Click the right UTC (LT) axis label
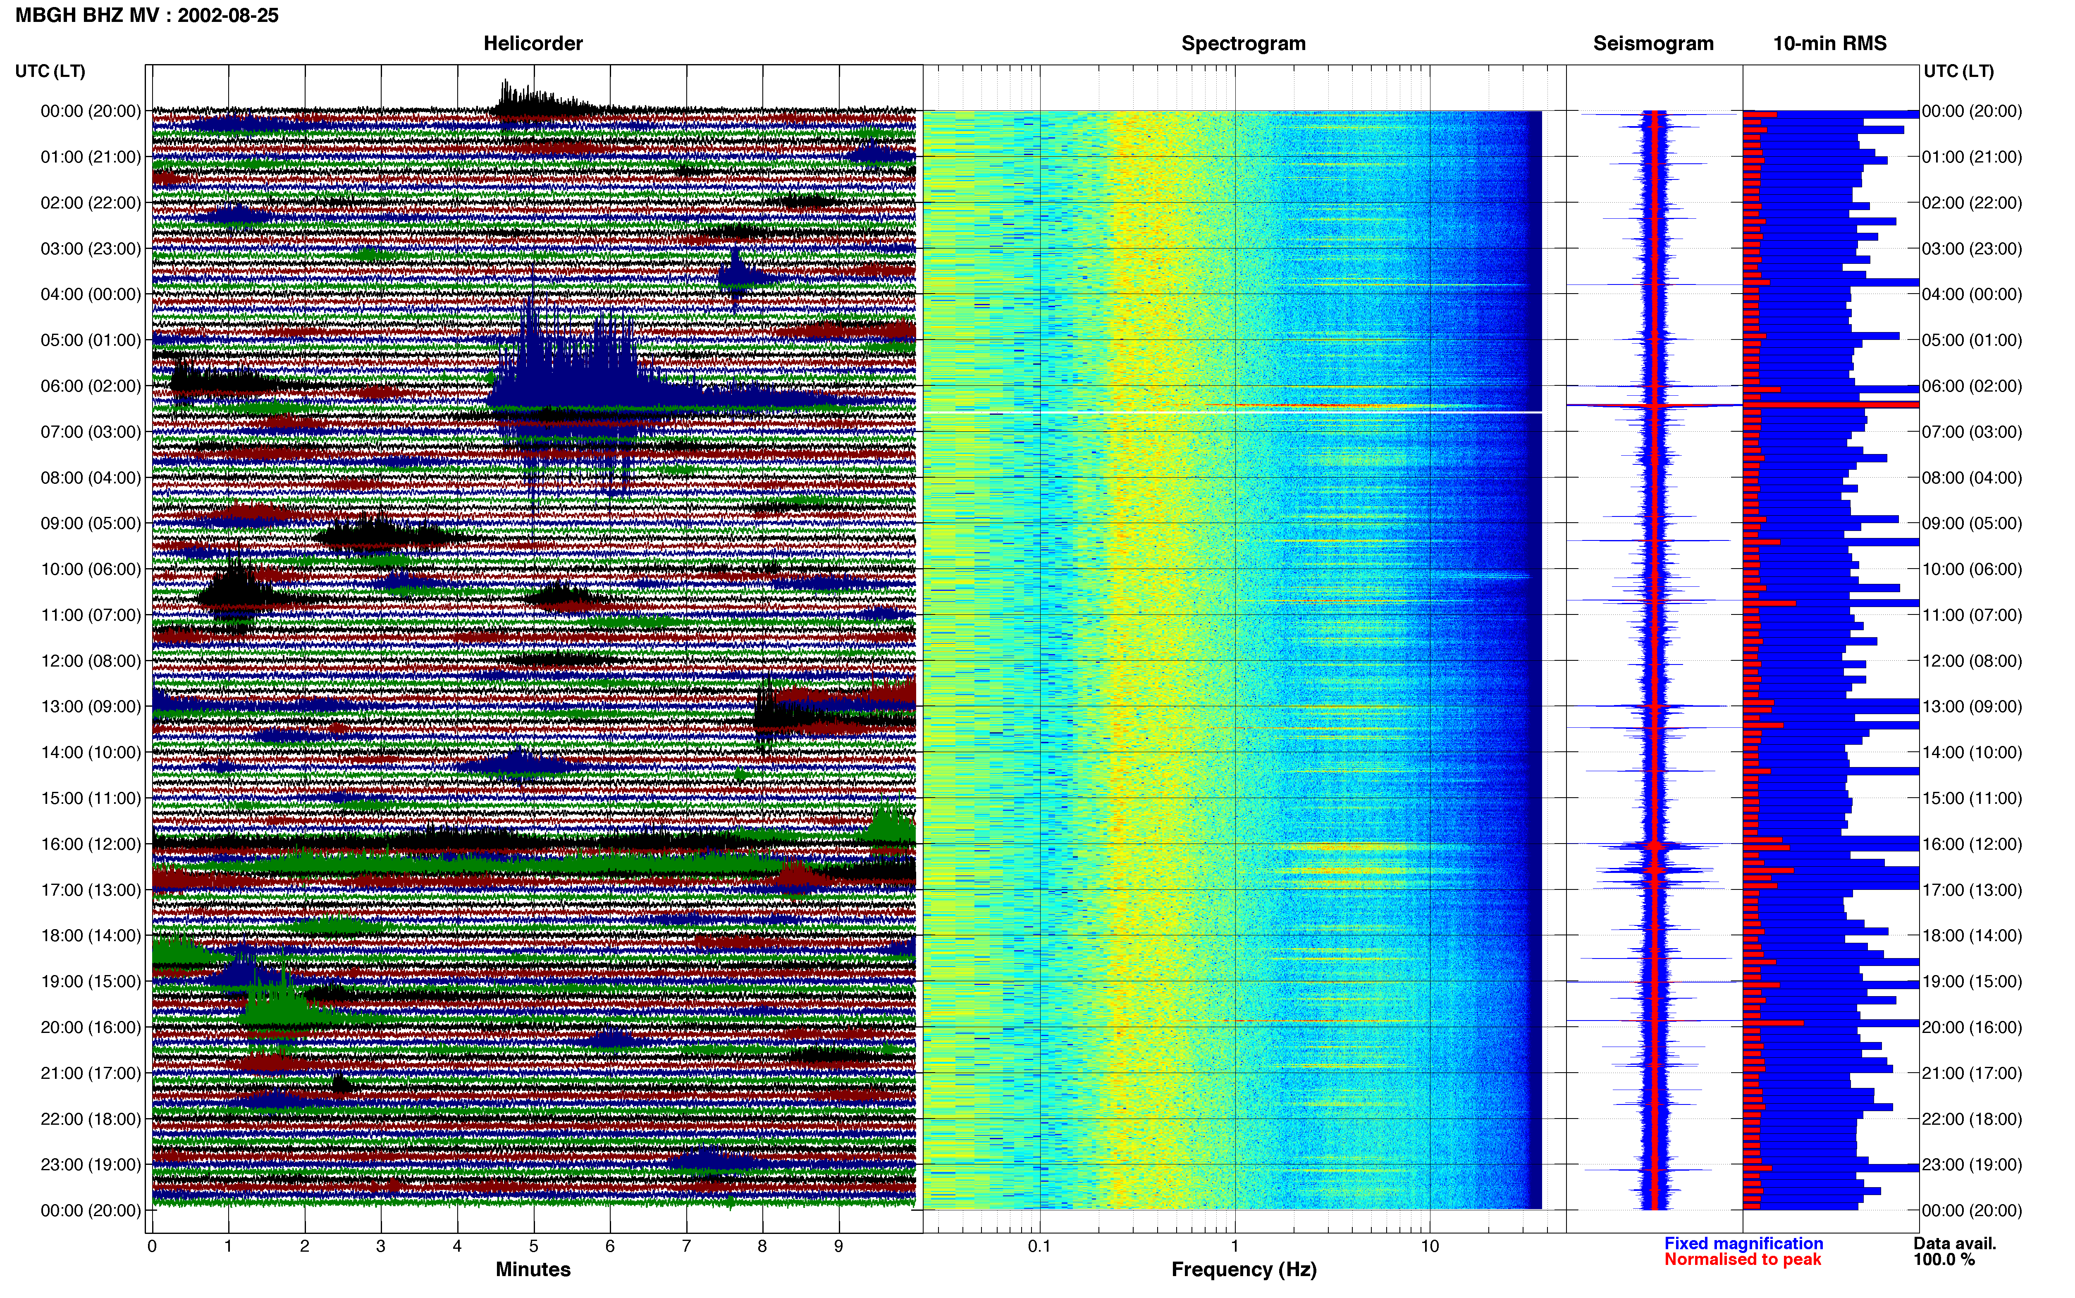Viewport: 2075px width, 1298px height. (x=1958, y=71)
